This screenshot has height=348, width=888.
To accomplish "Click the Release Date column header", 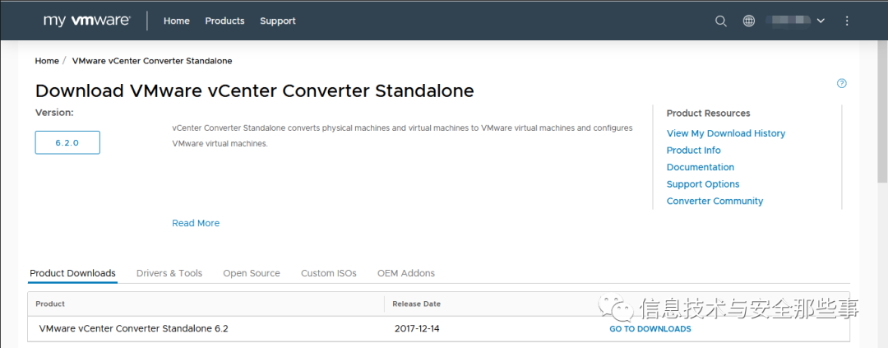I will [416, 304].
